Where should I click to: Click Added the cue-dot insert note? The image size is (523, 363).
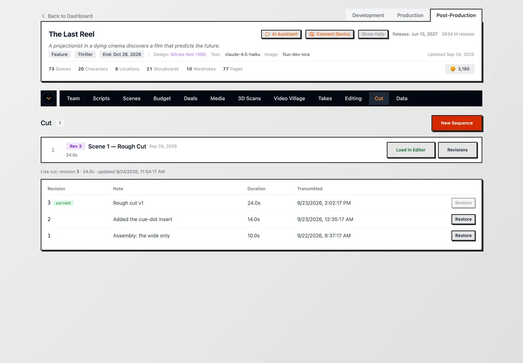pos(143,219)
